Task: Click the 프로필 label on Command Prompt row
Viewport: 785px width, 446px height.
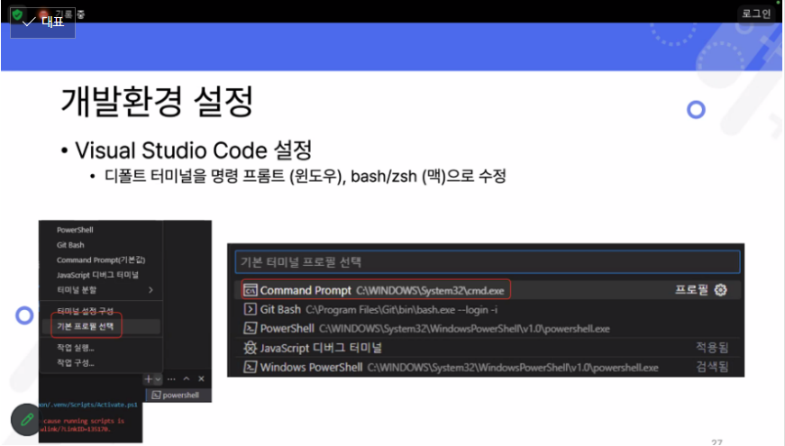Action: [691, 290]
